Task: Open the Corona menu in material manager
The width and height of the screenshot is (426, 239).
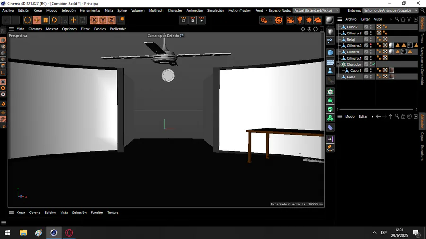Action: coord(35,213)
